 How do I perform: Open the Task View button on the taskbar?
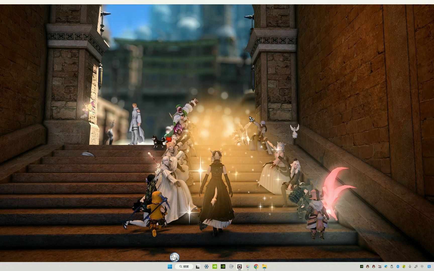coord(198,267)
